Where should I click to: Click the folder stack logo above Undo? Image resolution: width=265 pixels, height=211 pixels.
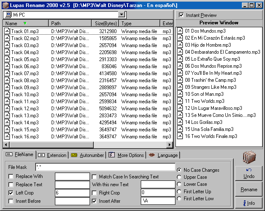(x=249, y=157)
